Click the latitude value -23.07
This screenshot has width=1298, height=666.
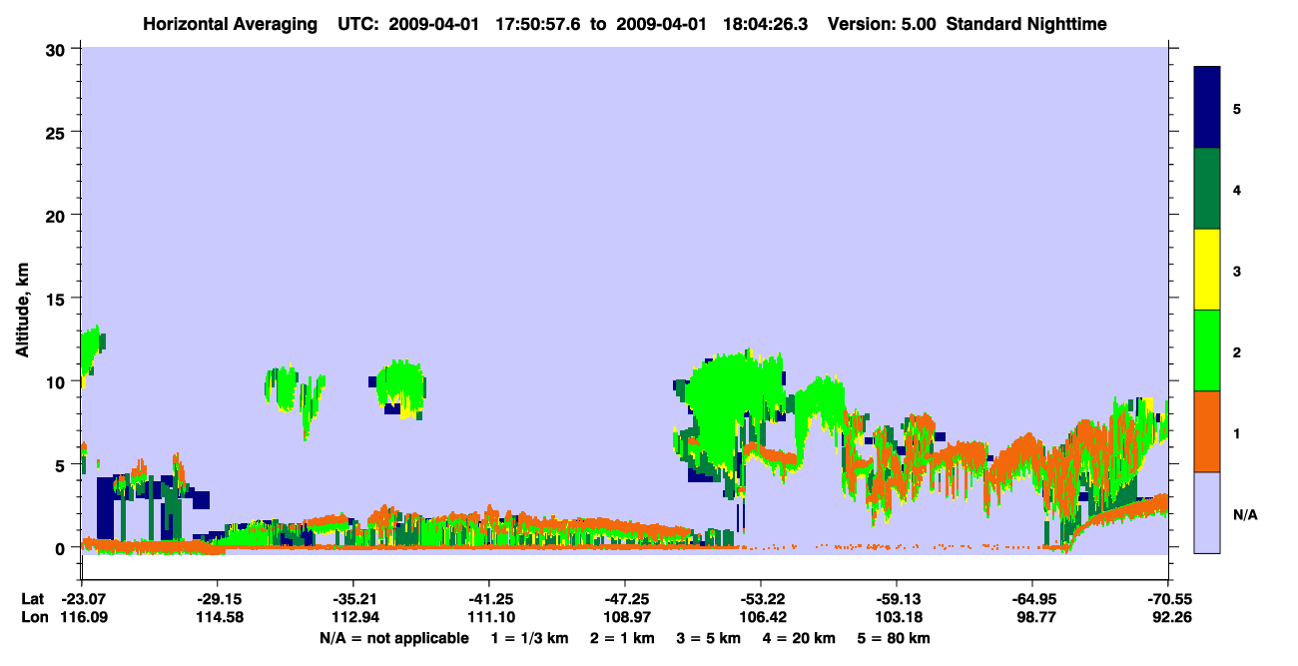pos(81,599)
